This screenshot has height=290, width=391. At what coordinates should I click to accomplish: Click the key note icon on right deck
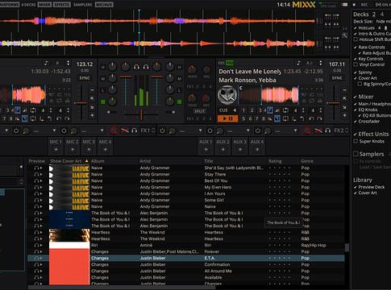(x=298, y=63)
